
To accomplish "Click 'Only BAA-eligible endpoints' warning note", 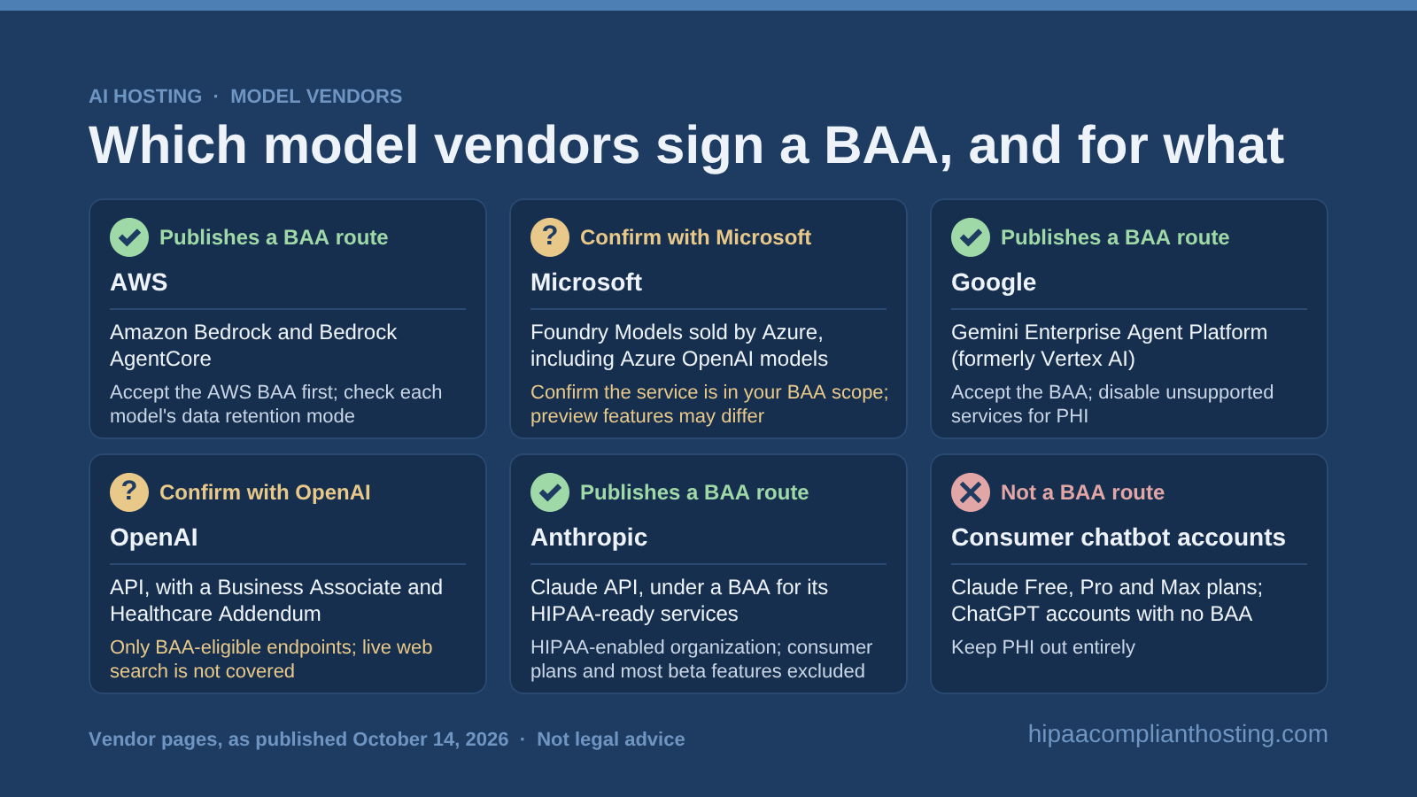I will tap(271, 659).
